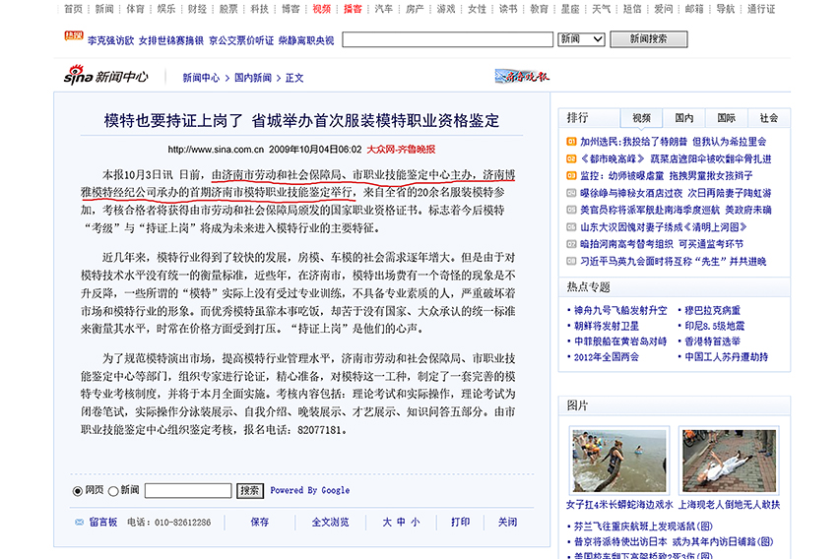Screen dimensions: 840x559
Task: Click 女排世锦赛摘银 hot search link
Action: pos(171,40)
